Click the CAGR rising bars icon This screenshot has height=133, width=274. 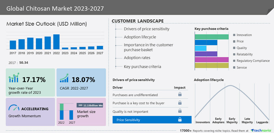click(64, 78)
